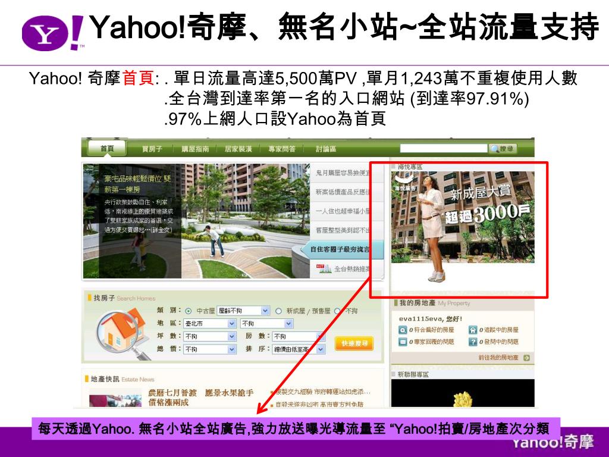Open the 房數 dropdown

[x=299, y=336]
